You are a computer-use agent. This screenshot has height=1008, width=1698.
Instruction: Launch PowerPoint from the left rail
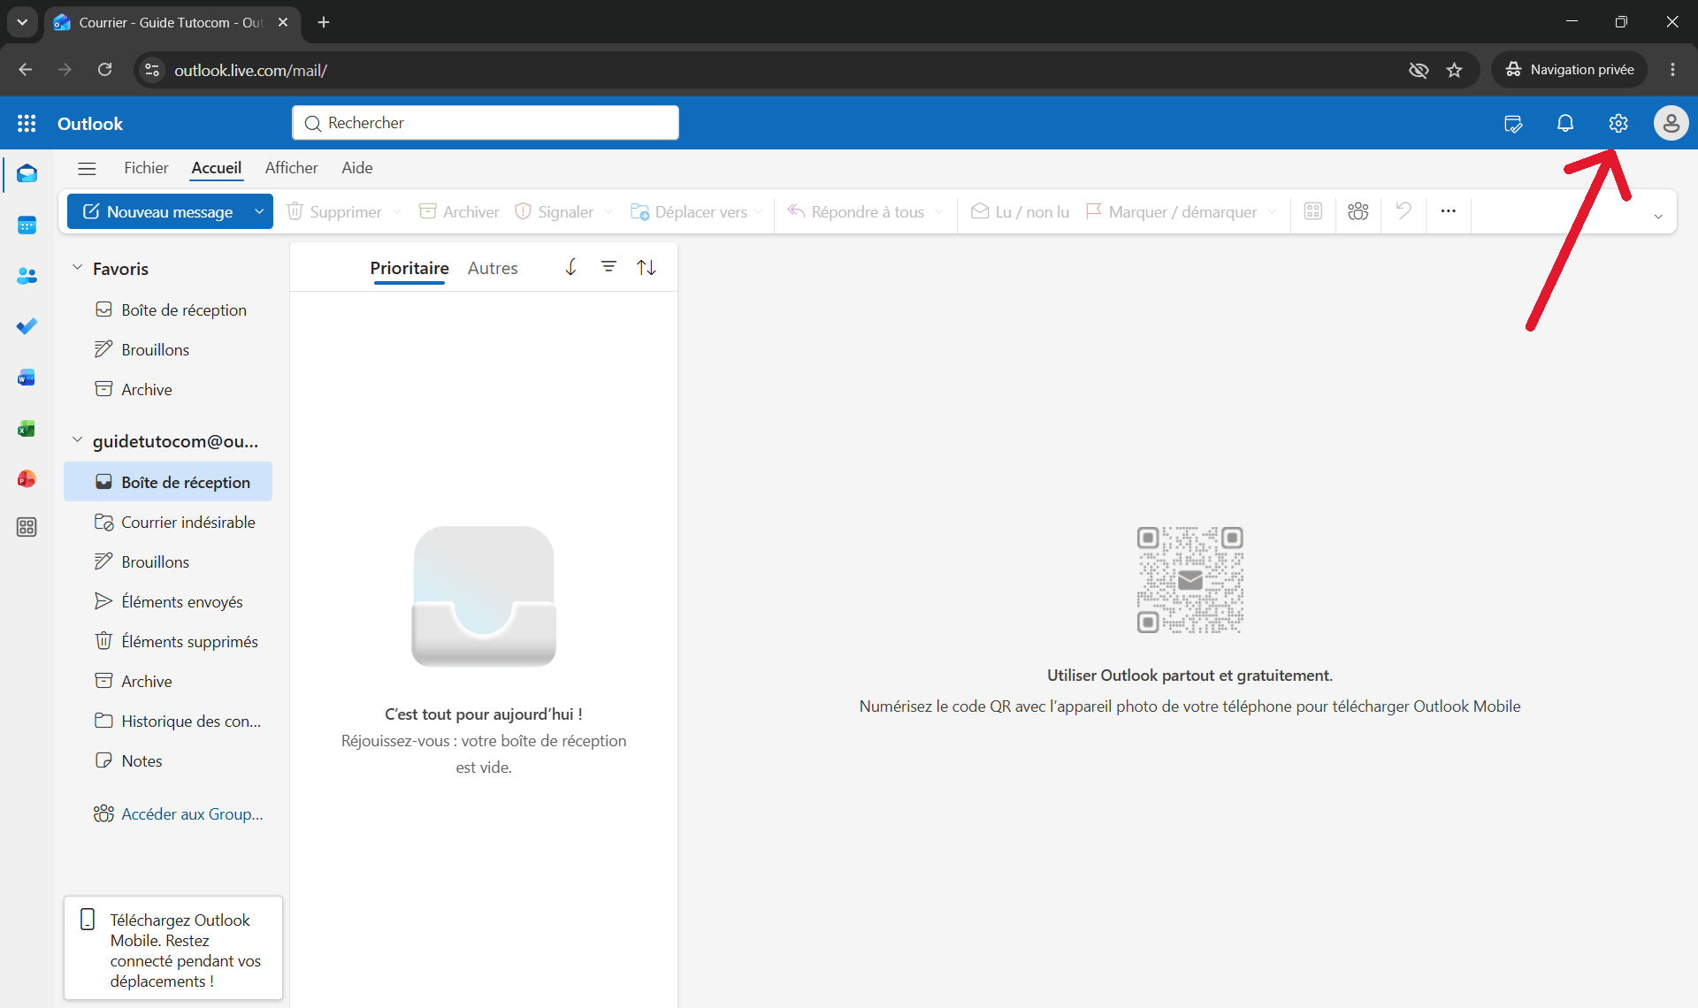[x=27, y=478]
